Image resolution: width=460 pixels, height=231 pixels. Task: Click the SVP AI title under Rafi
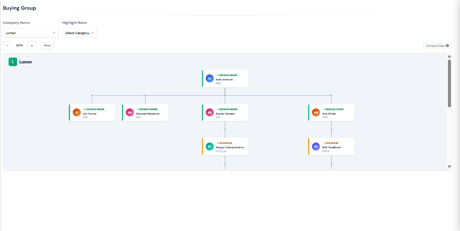pos(326,151)
